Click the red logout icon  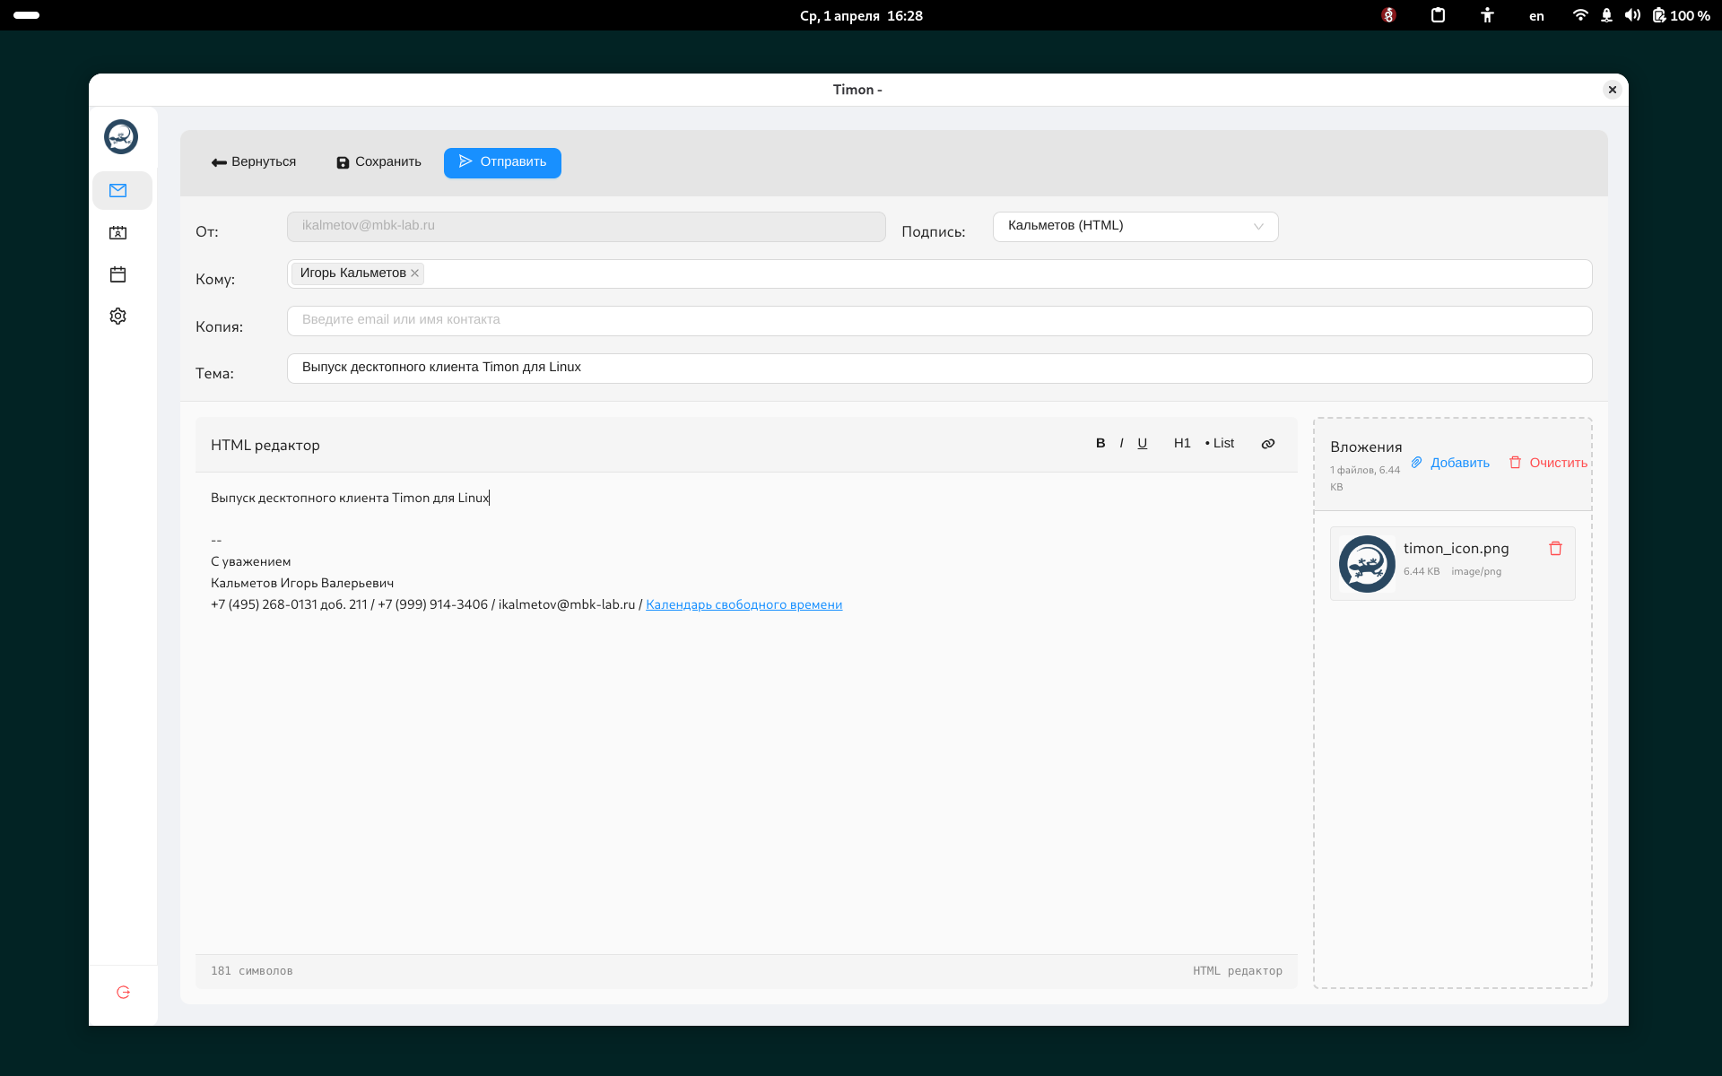click(x=124, y=992)
